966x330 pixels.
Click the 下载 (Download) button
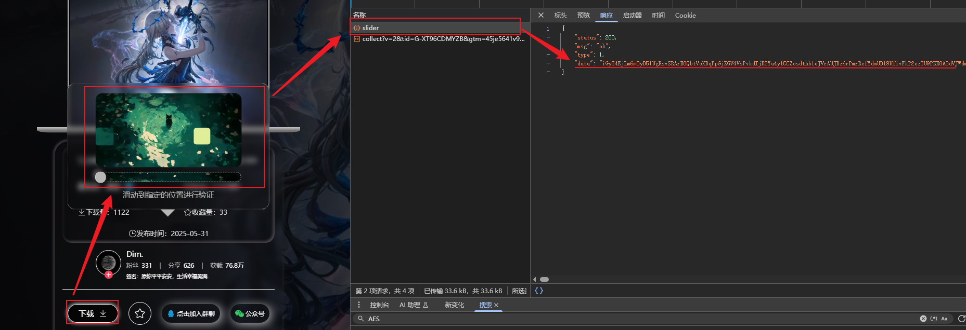point(93,313)
